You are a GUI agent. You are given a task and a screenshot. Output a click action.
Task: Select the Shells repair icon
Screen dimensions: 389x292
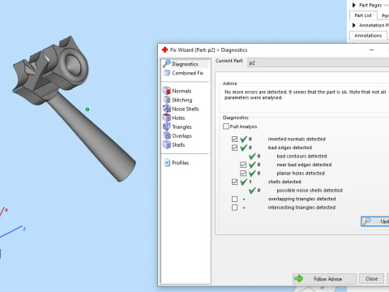click(x=167, y=144)
